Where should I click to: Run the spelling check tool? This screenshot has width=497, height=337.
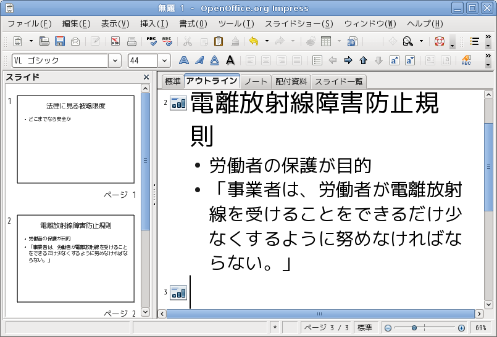point(152,41)
